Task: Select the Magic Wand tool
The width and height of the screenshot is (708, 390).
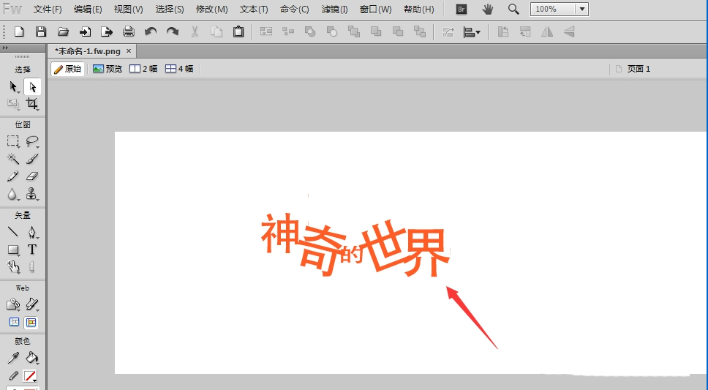Action: pos(13,159)
